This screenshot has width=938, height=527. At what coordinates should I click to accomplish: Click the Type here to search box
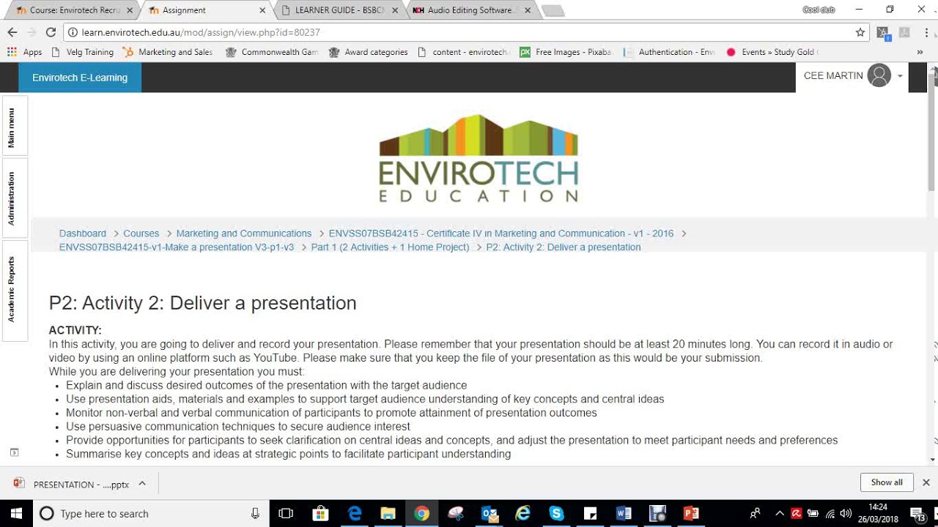point(152,513)
